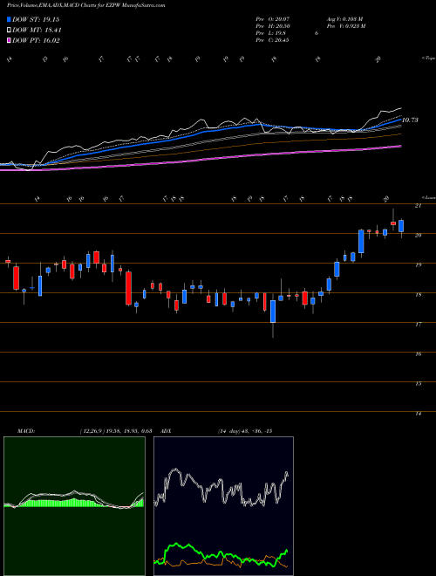Click the 20 price axis label
Viewport: 436px width, 576px height.
[418, 235]
